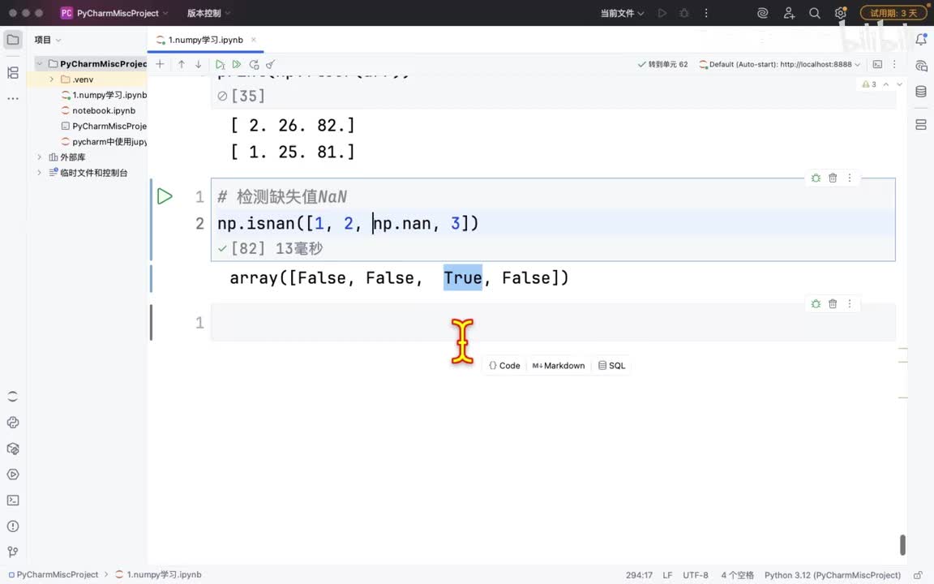
Task: Open PyCharmMiscProject project dropdown
Action: (114, 13)
